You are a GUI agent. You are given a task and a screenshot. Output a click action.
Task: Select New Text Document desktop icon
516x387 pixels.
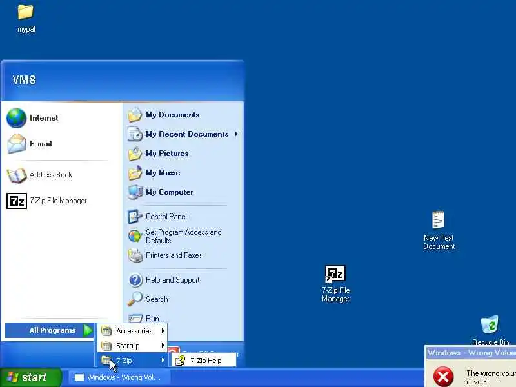(x=439, y=220)
